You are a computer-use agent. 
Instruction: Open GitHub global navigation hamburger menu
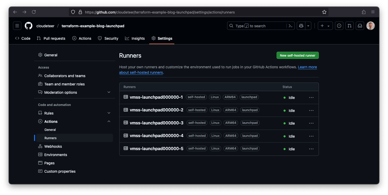(17, 26)
